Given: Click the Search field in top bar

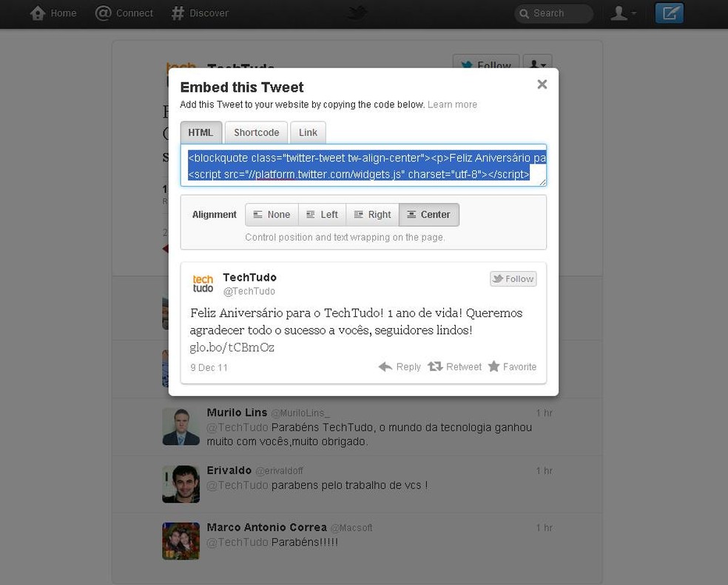Looking at the screenshot, I should click(553, 13).
